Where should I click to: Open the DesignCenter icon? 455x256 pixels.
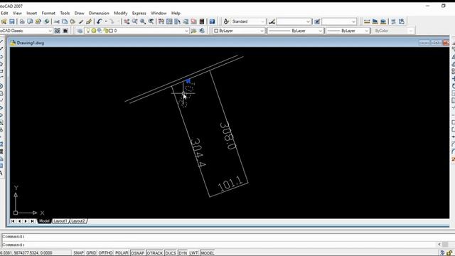pyautogui.click(x=169, y=21)
